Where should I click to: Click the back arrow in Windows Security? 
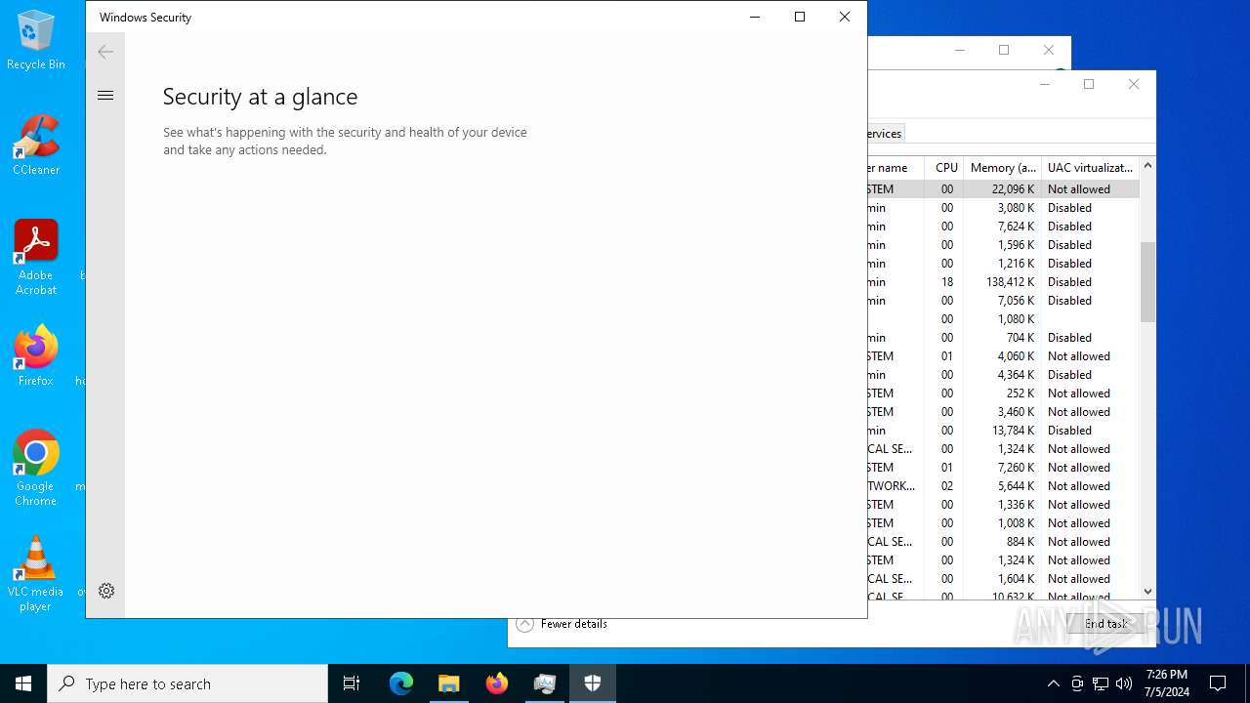pyautogui.click(x=105, y=52)
